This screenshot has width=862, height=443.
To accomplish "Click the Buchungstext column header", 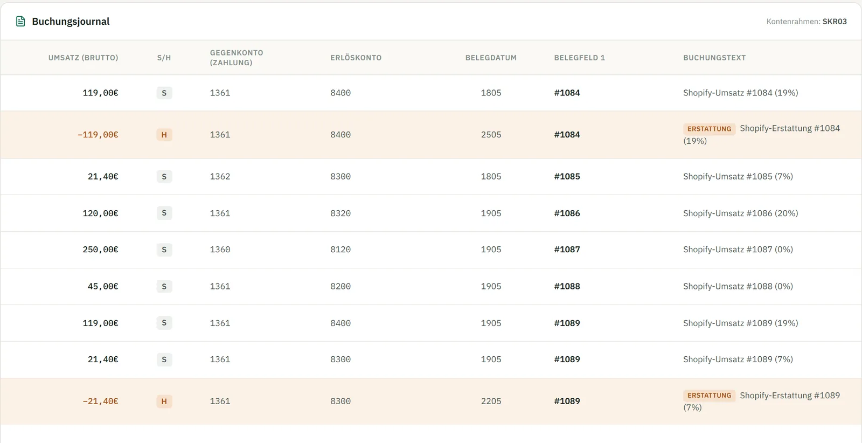I will 714,58.
